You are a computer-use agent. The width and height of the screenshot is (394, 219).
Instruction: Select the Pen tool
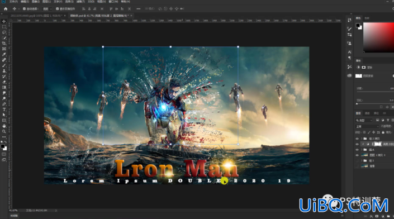click(x=4, y=104)
